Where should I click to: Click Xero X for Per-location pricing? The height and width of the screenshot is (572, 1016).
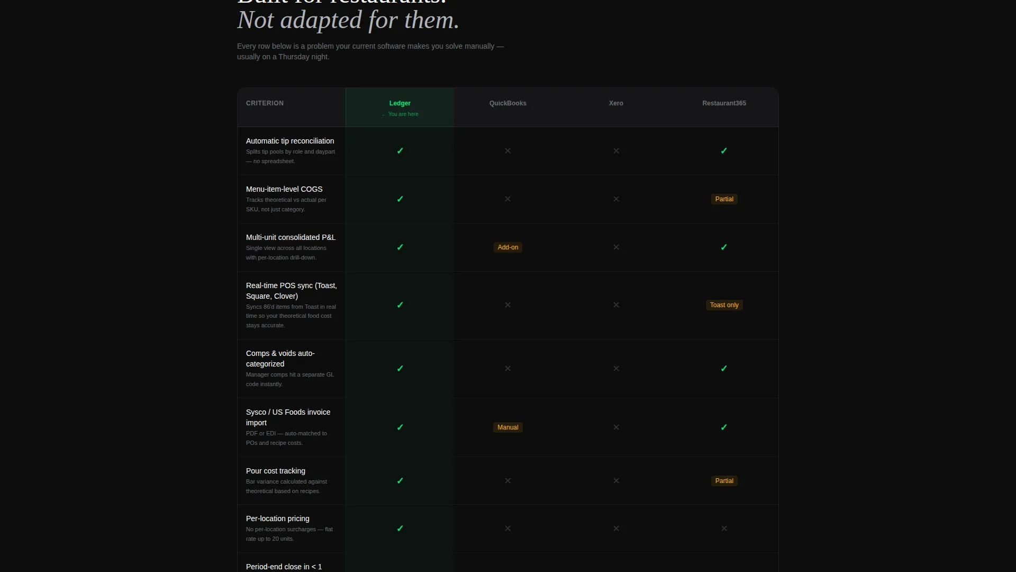616,529
